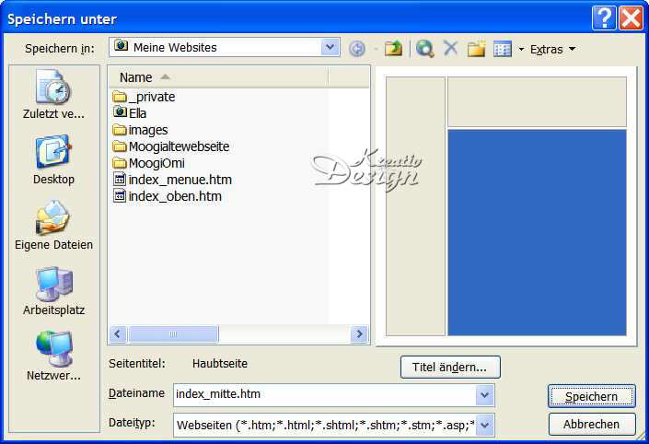Viewport: 649px width, 444px height.
Task: Click the Delete X toolbar icon
Action: [451, 48]
